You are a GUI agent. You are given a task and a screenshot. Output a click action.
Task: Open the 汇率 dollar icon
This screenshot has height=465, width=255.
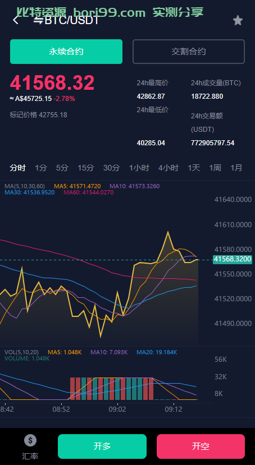[30, 440]
